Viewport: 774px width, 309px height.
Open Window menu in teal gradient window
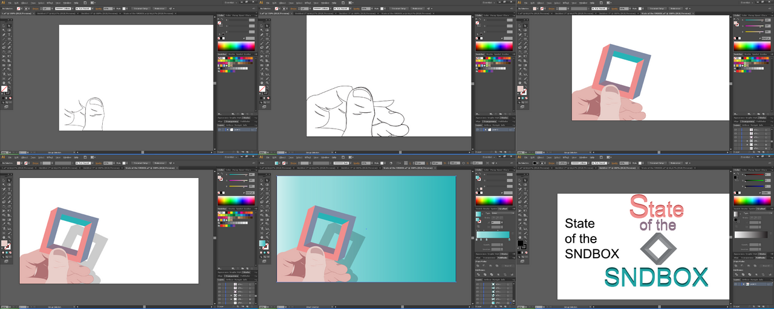pyautogui.click(x=325, y=157)
